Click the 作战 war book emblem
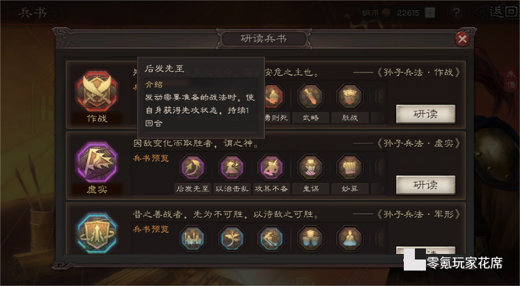Screen dimensions: 520x286 coord(96,92)
